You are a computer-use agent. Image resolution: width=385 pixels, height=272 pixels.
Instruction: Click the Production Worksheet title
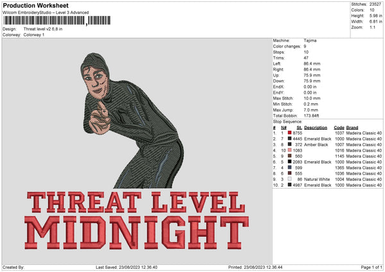(x=35, y=5)
